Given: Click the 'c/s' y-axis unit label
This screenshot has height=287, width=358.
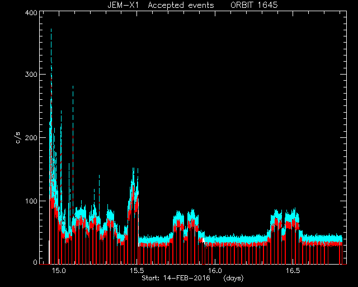Looking at the screenshot, I should click(18, 138).
